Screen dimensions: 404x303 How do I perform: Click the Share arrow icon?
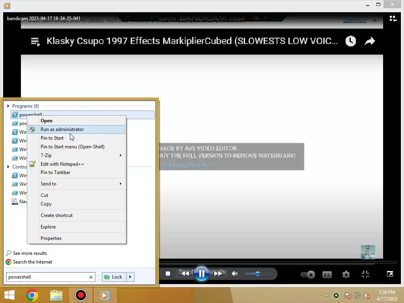370,41
